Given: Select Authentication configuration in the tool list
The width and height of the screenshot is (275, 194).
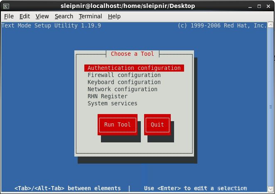Looking at the screenshot, I should [134, 68].
